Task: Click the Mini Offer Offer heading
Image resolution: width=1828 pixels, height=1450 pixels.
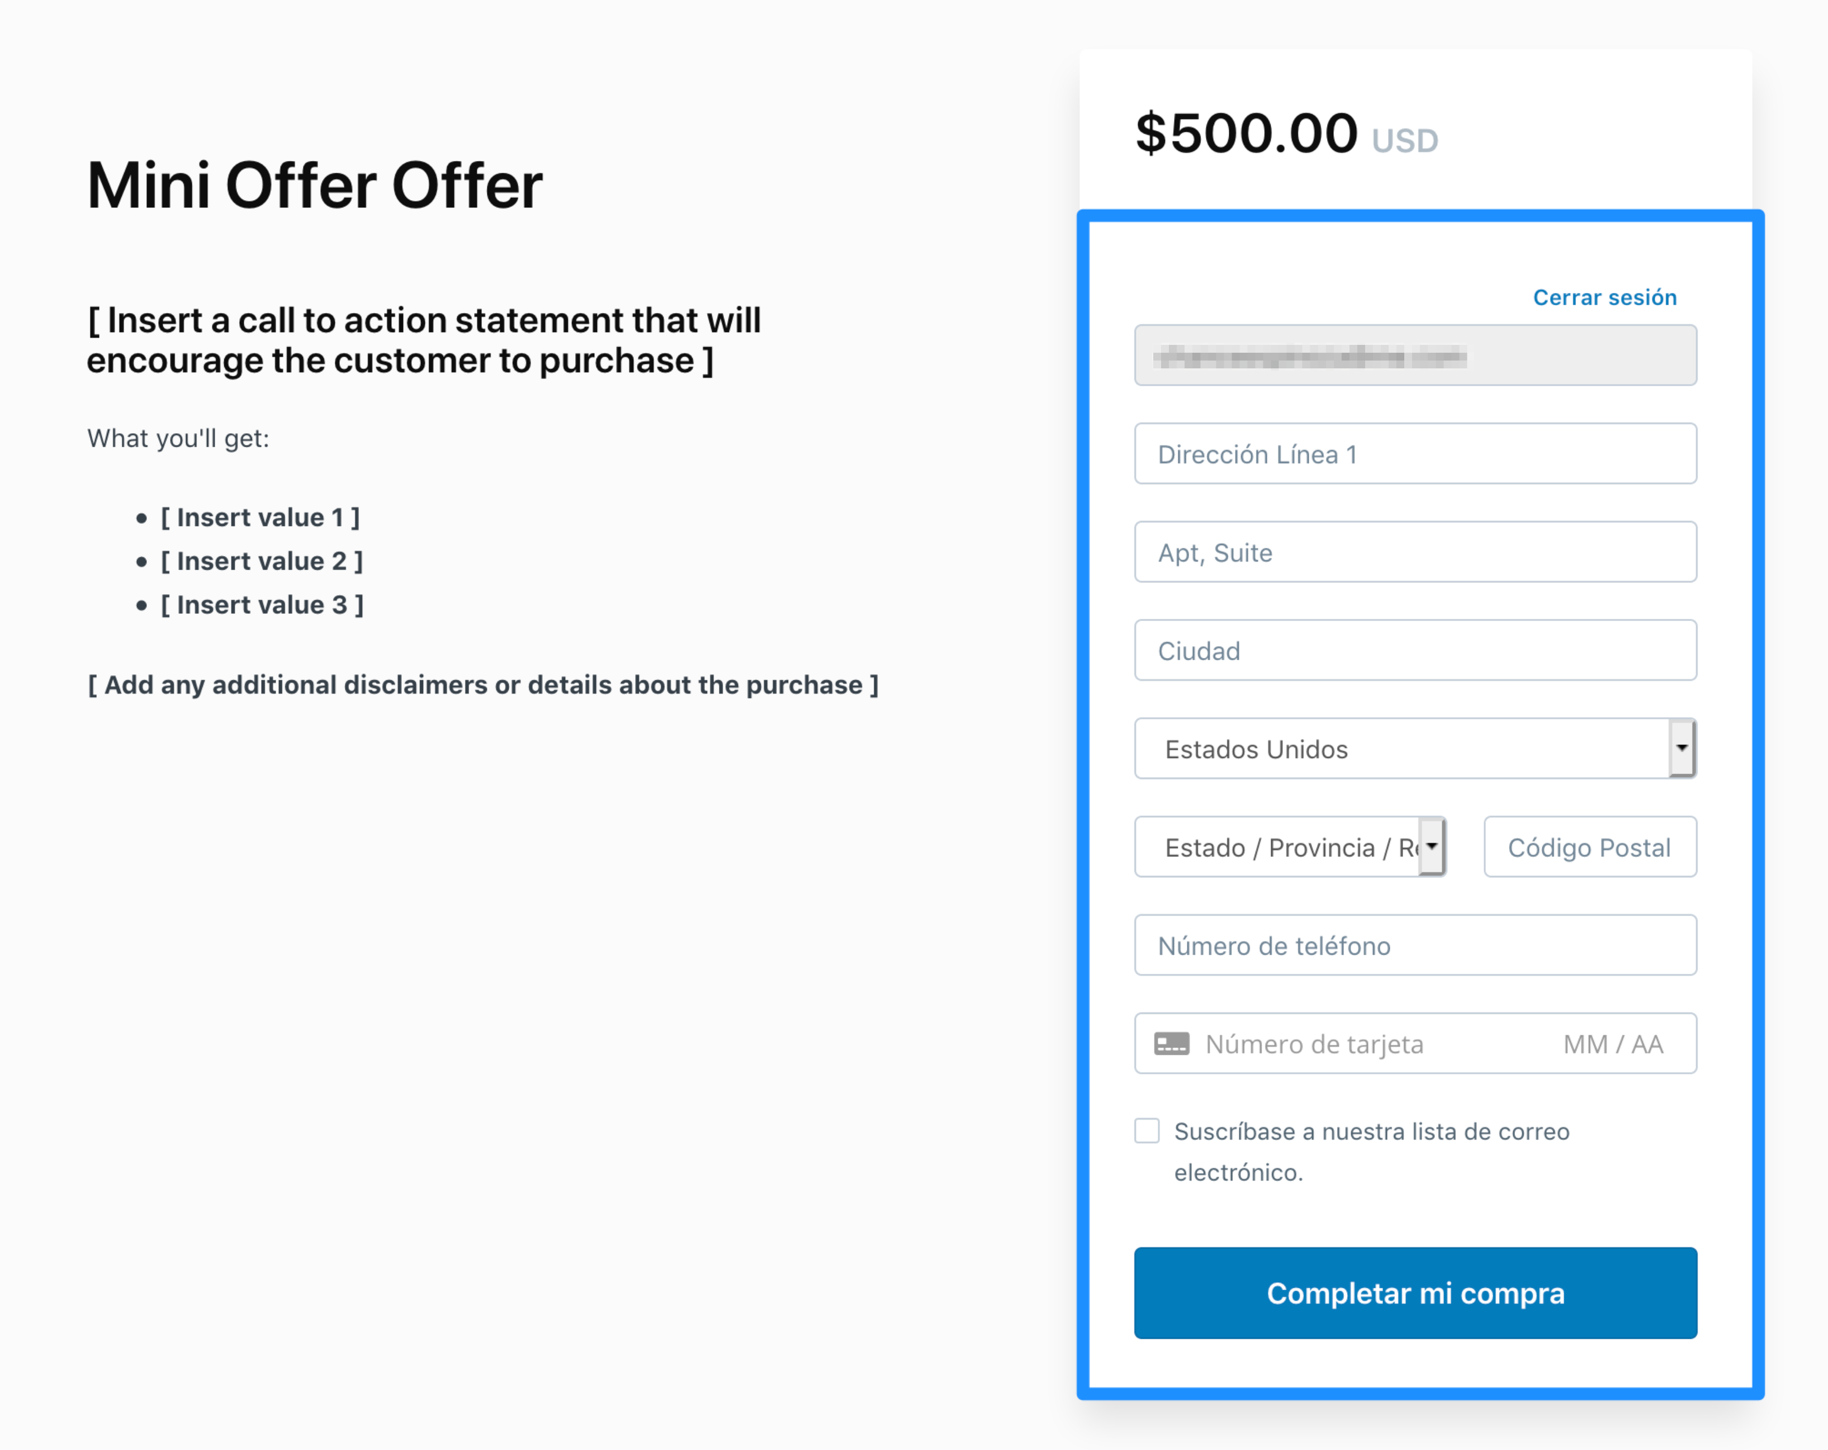Action: pos(315,186)
